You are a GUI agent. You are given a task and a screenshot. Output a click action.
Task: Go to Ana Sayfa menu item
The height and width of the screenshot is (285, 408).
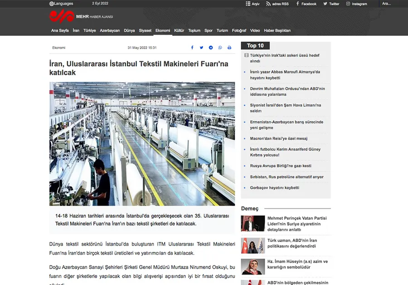(60, 30)
